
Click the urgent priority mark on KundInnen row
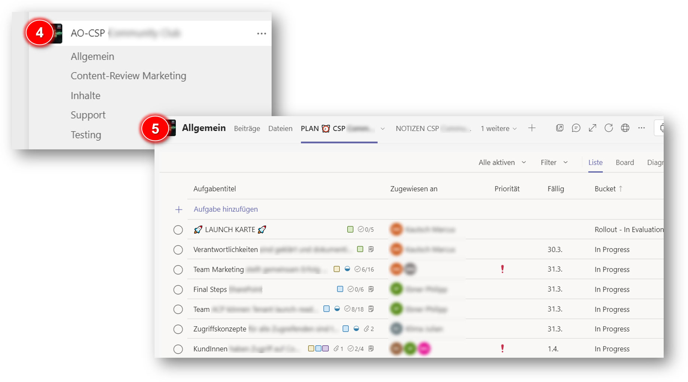[x=502, y=348]
